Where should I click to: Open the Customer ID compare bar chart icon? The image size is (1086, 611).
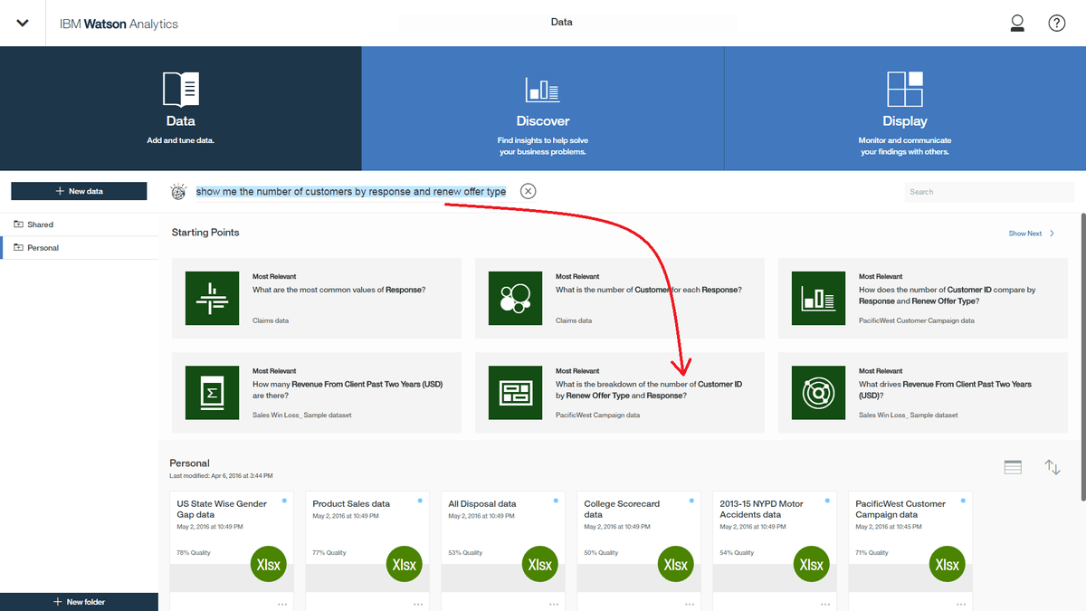(818, 298)
